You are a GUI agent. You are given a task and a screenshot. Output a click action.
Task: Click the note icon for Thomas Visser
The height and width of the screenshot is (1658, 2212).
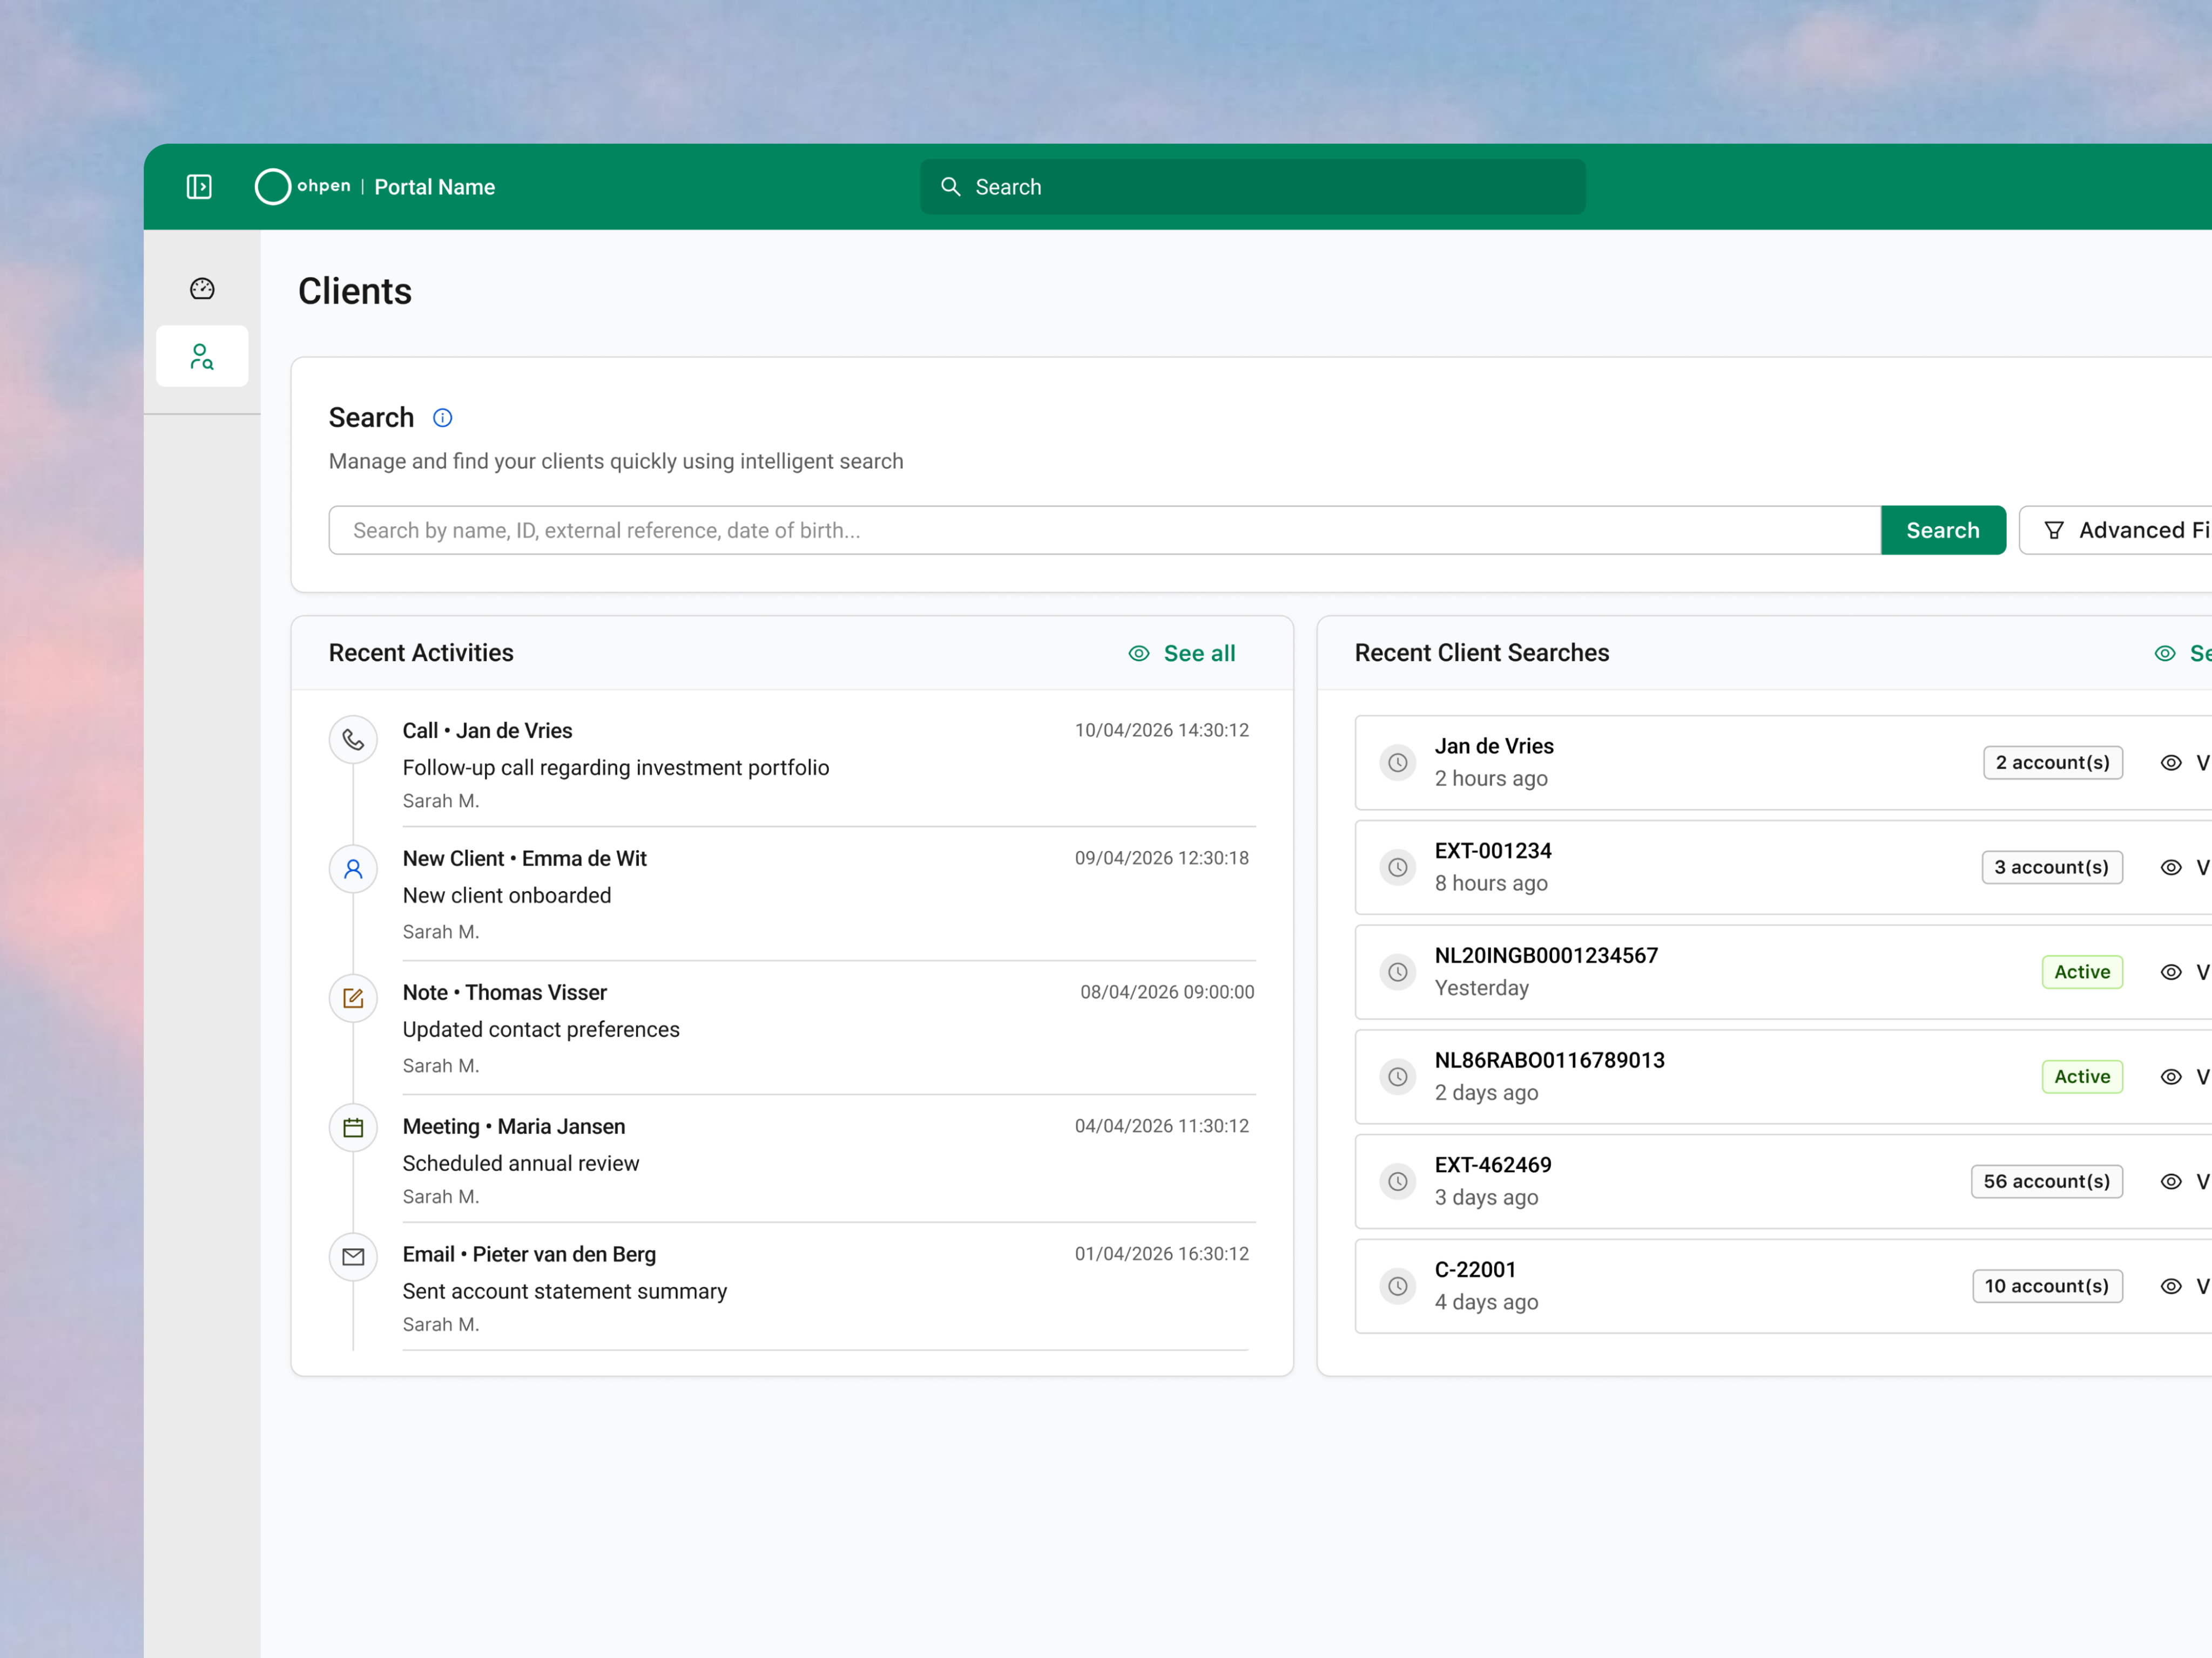tap(353, 997)
